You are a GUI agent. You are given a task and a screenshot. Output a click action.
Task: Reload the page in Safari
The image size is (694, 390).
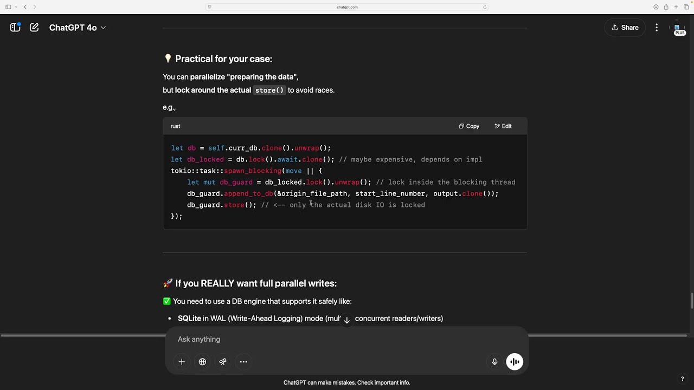pyautogui.click(x=485, y=7)
